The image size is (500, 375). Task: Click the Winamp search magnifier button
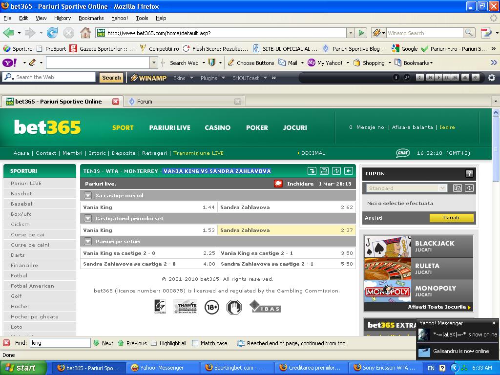[x=469, y=33]
